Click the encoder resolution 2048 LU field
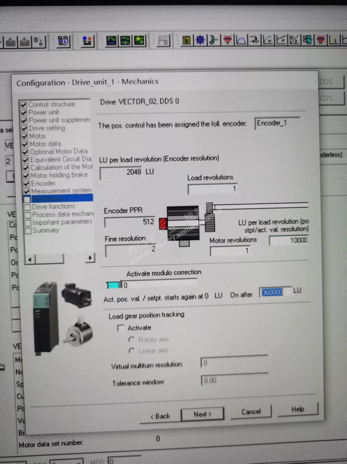The image size is (347, 464). click(121, 172)
